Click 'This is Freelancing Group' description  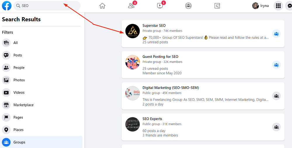pos(206,100)
